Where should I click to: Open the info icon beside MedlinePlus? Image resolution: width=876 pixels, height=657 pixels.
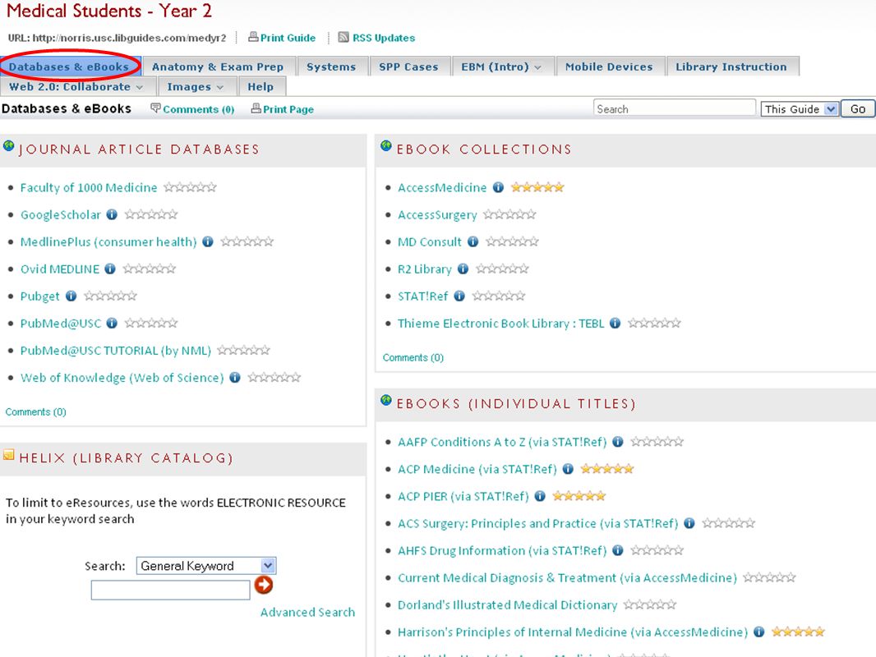208,241
